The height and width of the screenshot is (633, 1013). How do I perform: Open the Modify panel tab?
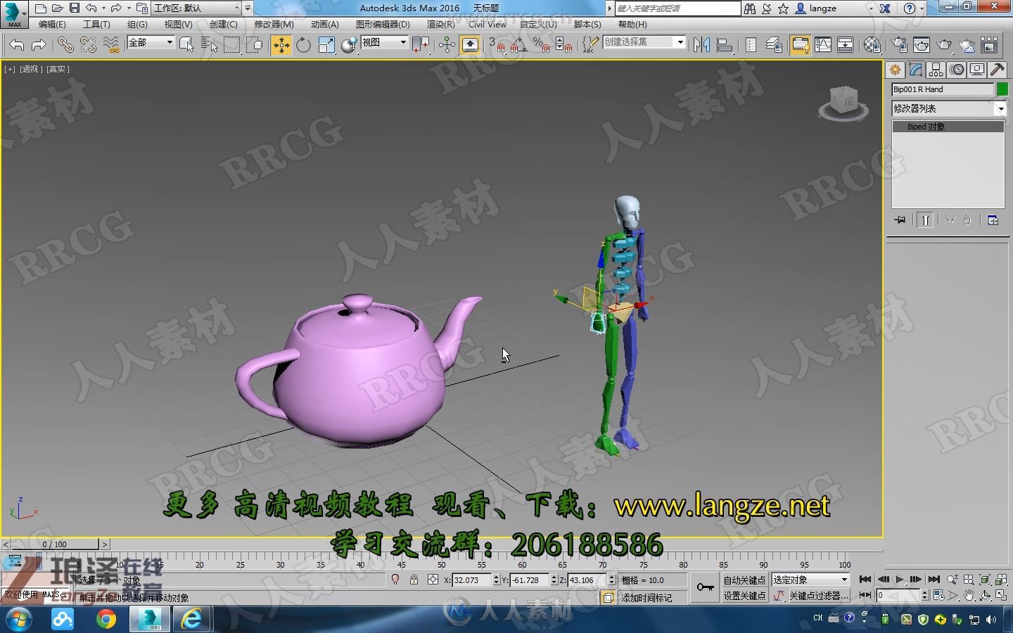point(915,70)
